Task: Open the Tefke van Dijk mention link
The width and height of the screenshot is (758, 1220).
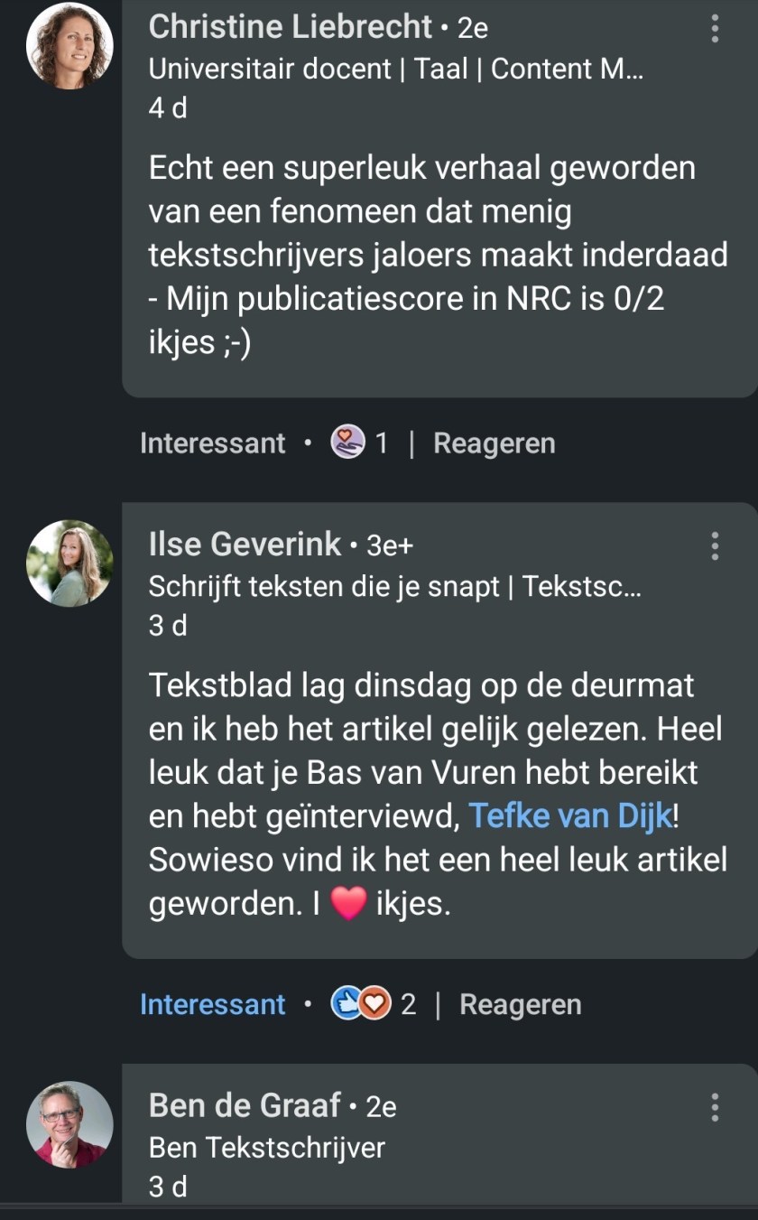Action: pos(570,817)
